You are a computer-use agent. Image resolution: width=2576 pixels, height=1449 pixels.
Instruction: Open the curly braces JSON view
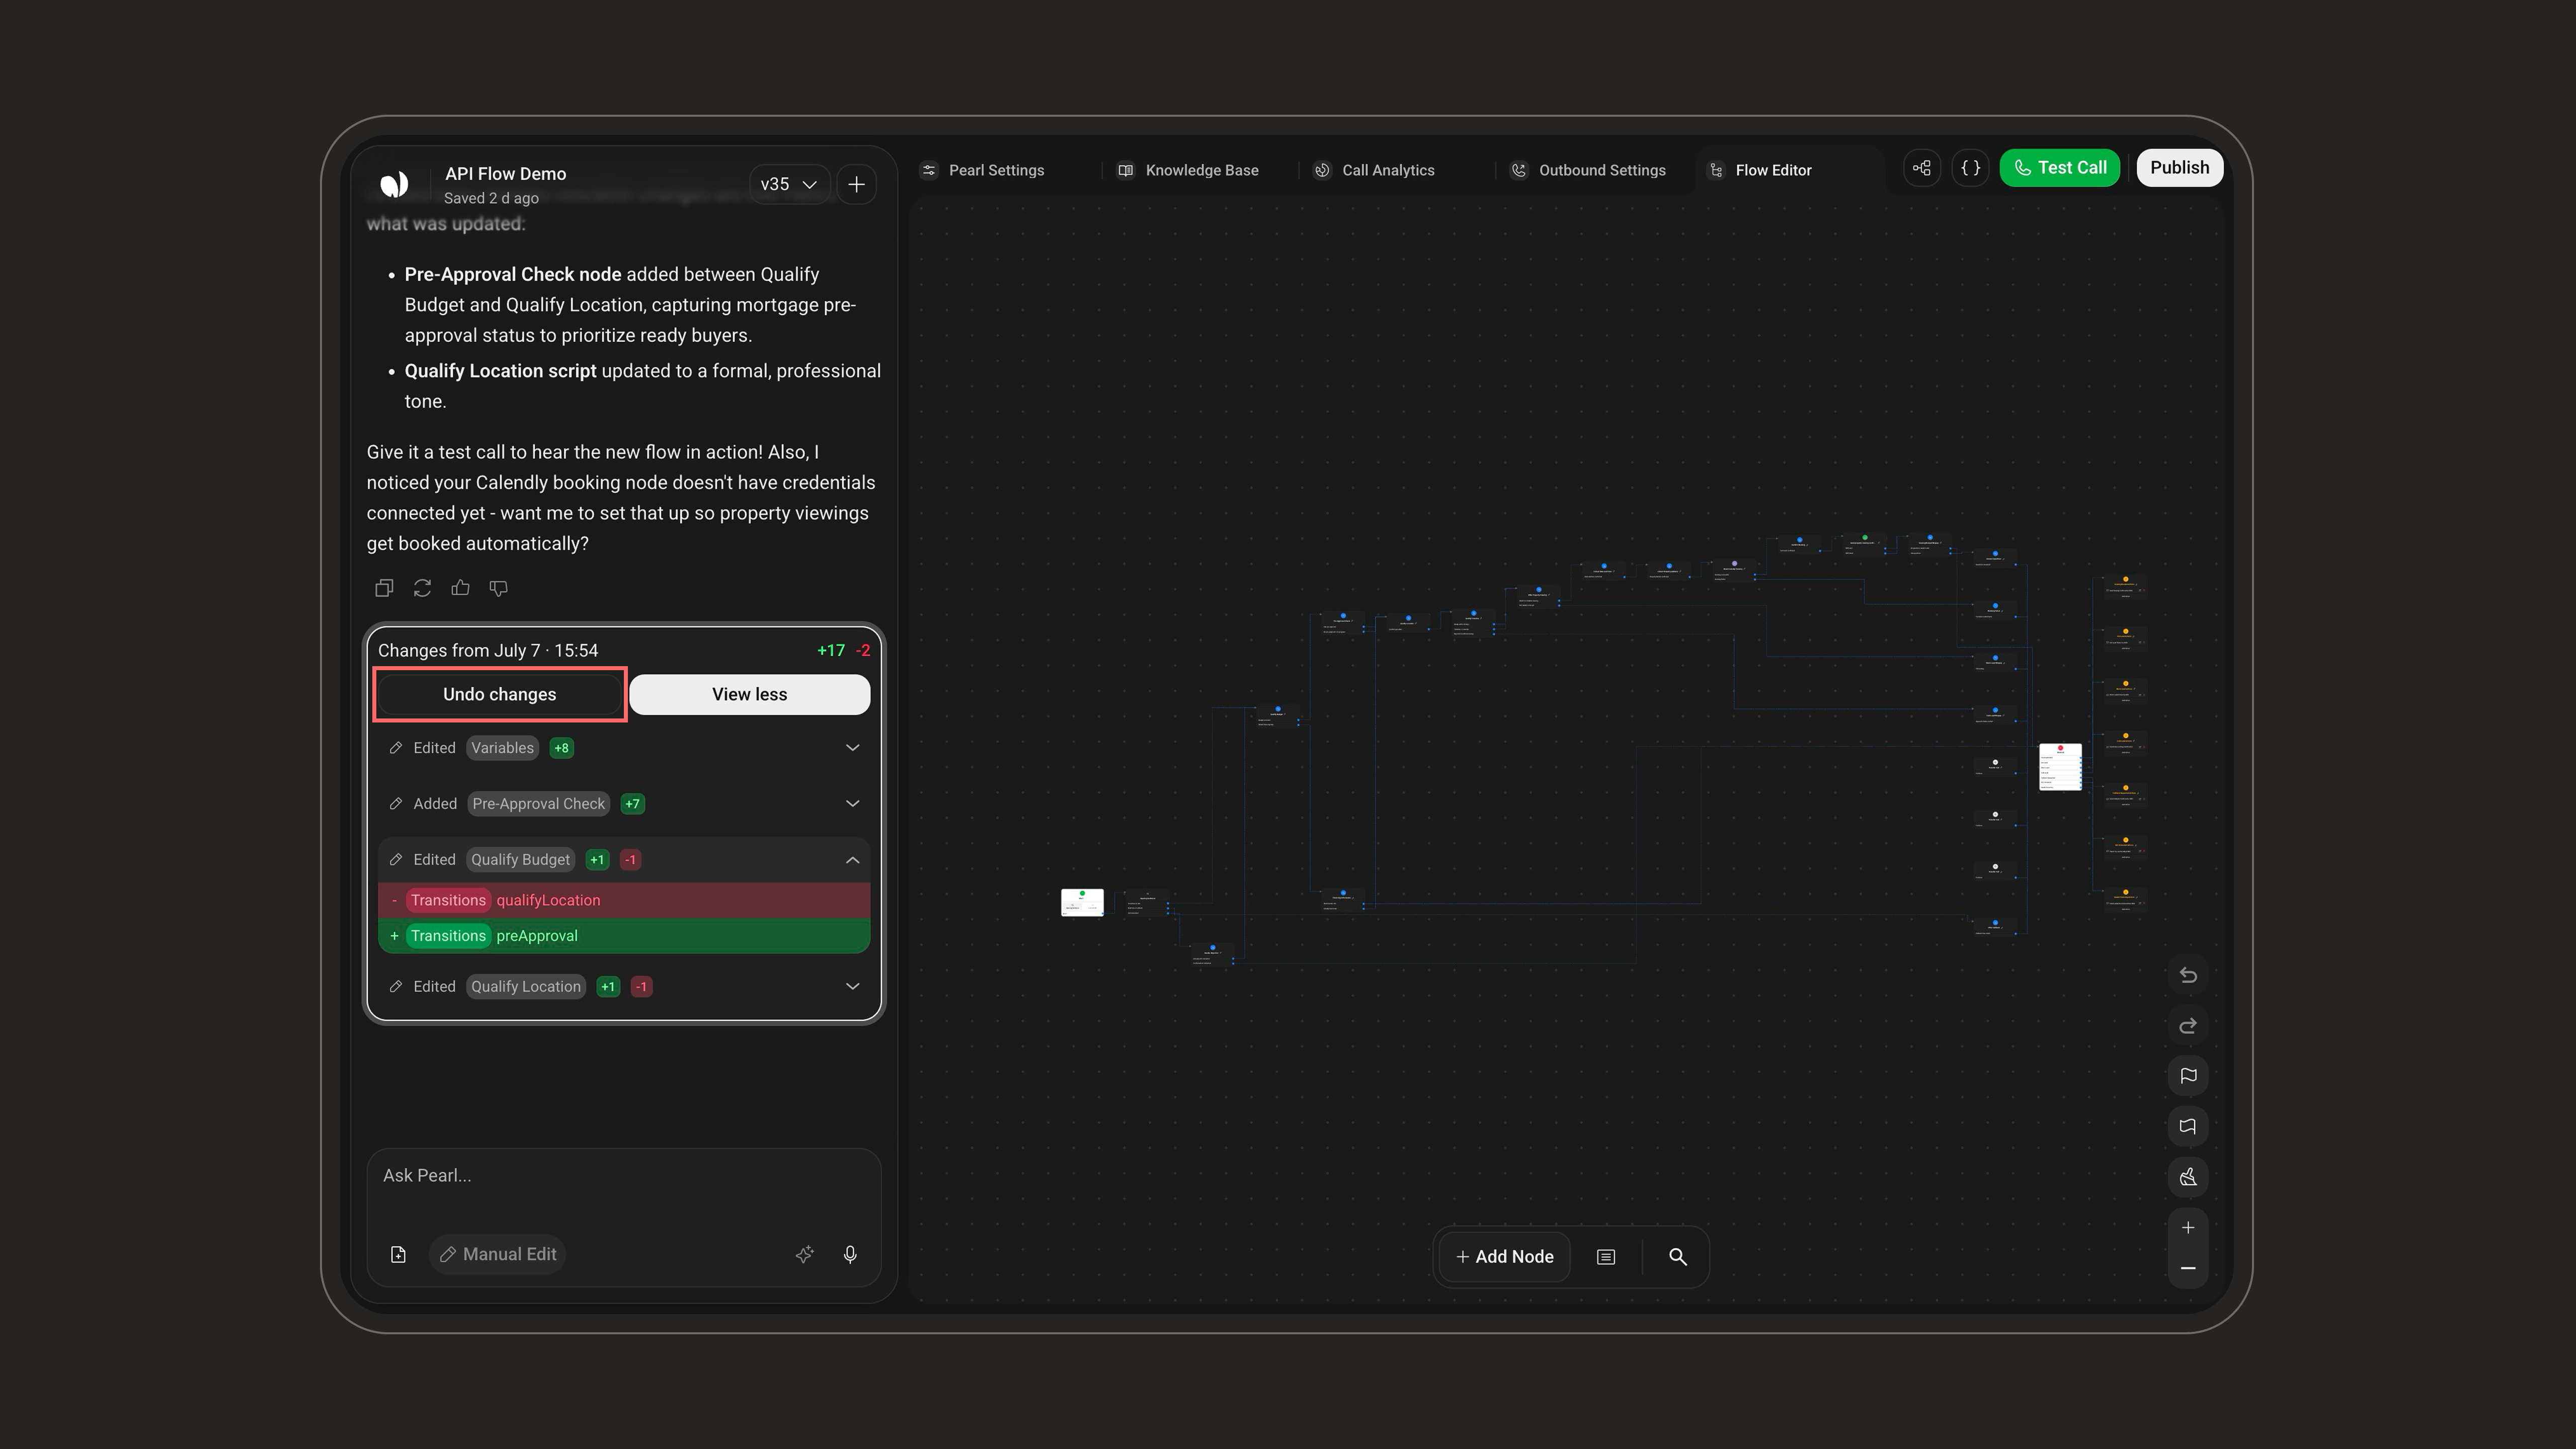coord(1970,168)
